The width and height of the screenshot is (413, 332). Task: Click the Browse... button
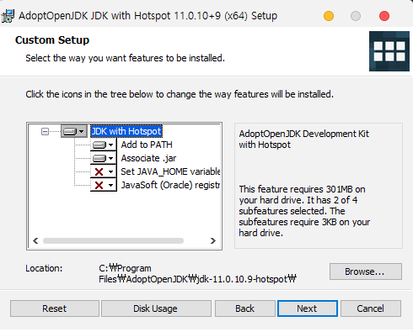tap(366, 271)
